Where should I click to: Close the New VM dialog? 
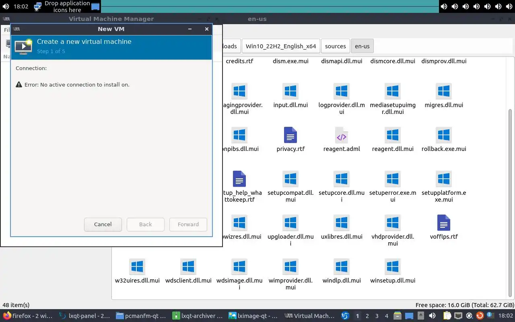[x=207, y=29]
